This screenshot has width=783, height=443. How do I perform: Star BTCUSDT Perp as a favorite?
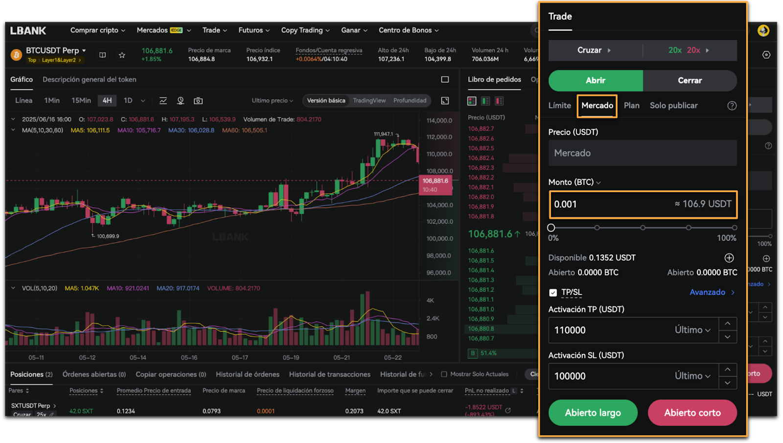[122, 55]
